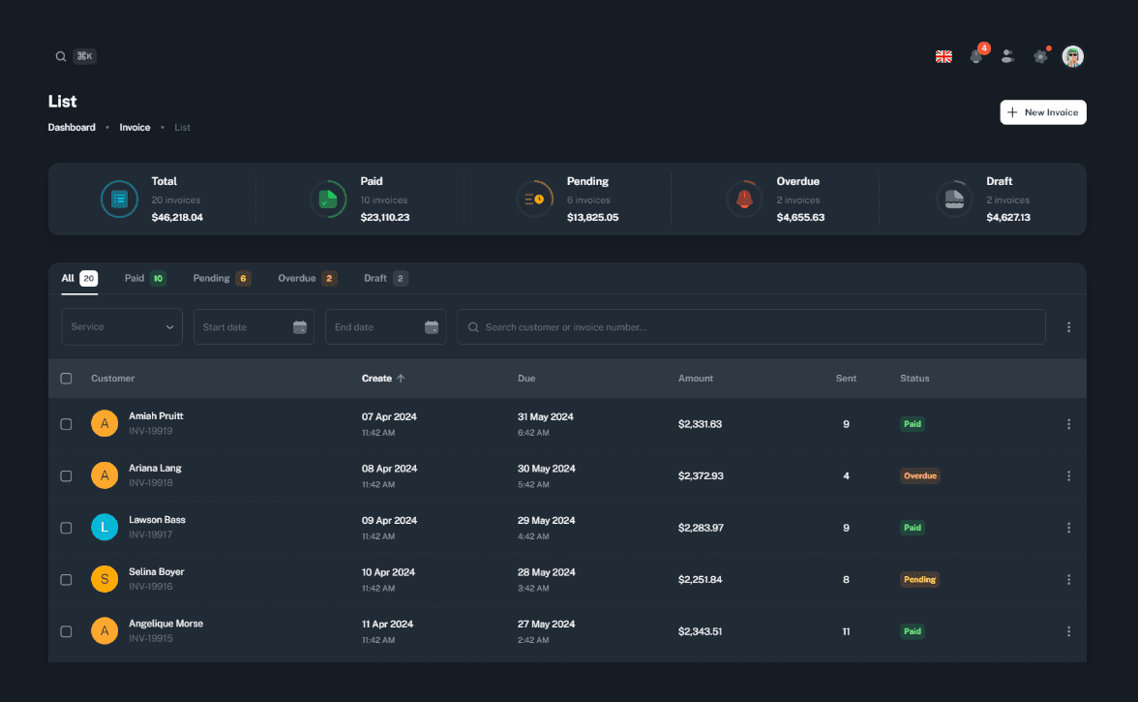Switch to the Pending tab
Viewport: 1138px width, 702px height.
pos(223,279)
